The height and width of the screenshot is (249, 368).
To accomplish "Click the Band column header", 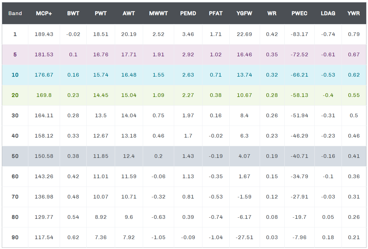I will click(x=15, y=14).
